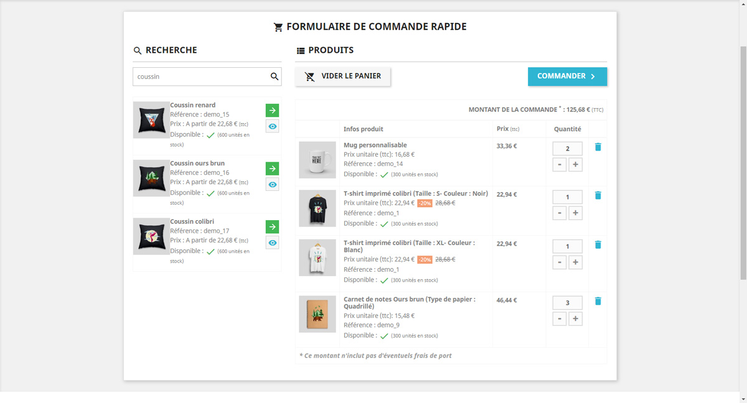The image size is (747, 403).
Task: Click the search field containing coussin
Action: pos(199,76)
